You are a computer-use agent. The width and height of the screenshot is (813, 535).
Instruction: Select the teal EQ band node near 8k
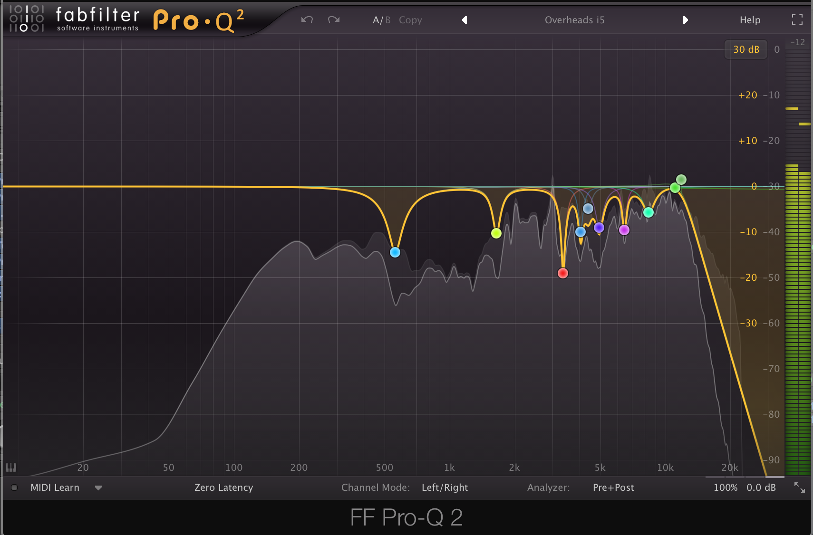[648, 212]
